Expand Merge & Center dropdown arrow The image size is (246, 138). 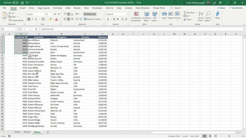click(103, 19)
